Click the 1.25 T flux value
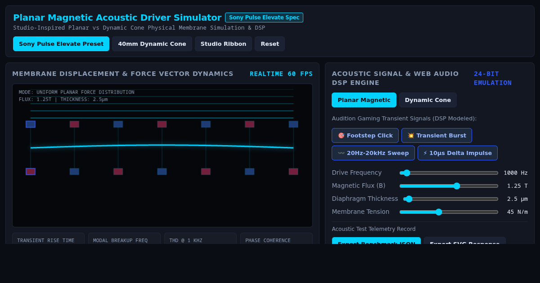This screenshot has height=283, width=540. (x=517, y=186)
